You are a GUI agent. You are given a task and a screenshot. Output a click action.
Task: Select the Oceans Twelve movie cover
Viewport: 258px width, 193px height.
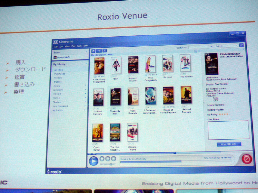[x=132, y=132]
